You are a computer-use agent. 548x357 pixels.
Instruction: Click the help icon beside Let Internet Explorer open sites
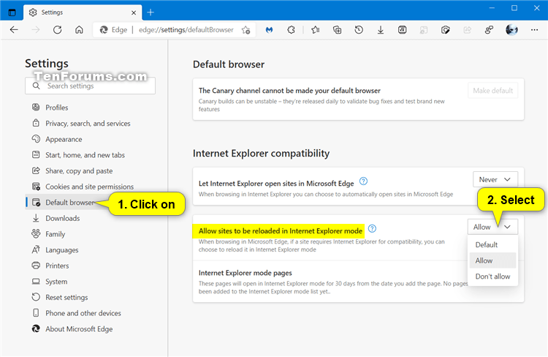click(363, 181)
